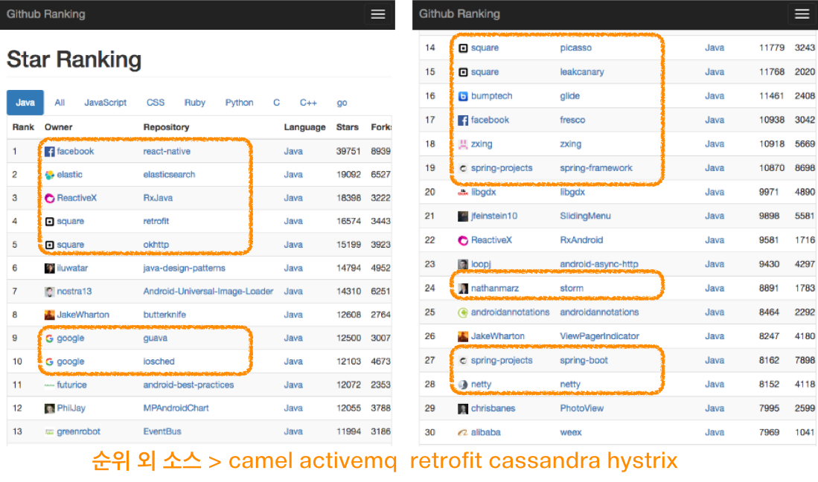Open hamburger menu in left Github Ranking panel

pos(377,14)
